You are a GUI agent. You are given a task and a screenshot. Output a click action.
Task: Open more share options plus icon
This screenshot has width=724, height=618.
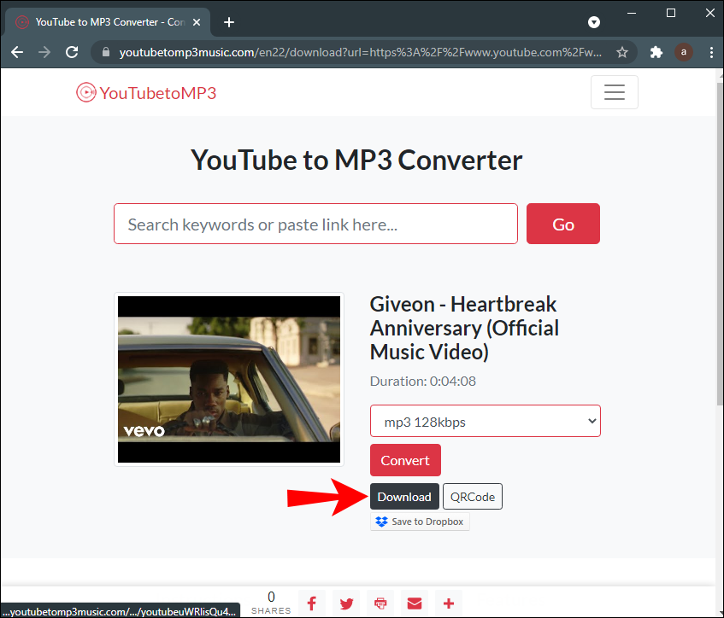[x=449, y=603]
